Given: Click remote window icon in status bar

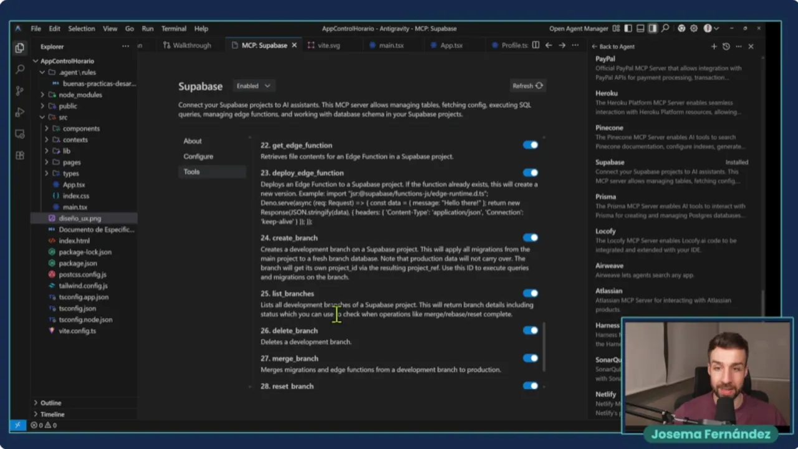Looking at the screenshot, I should pyautogui.click(x=18, y=425).
